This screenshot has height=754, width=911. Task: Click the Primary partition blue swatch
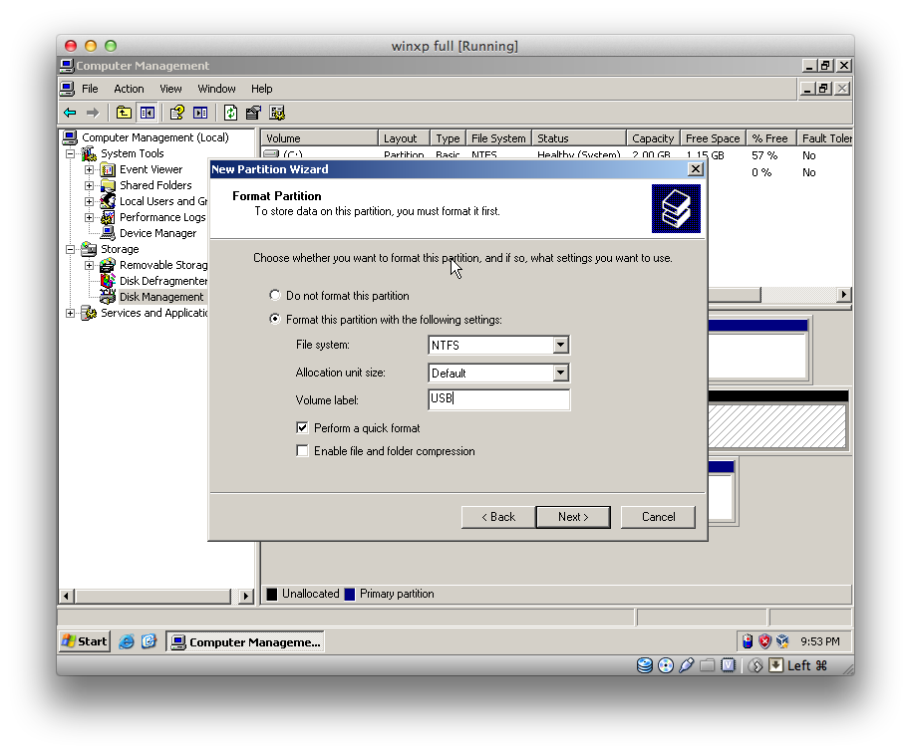[350, 594]
